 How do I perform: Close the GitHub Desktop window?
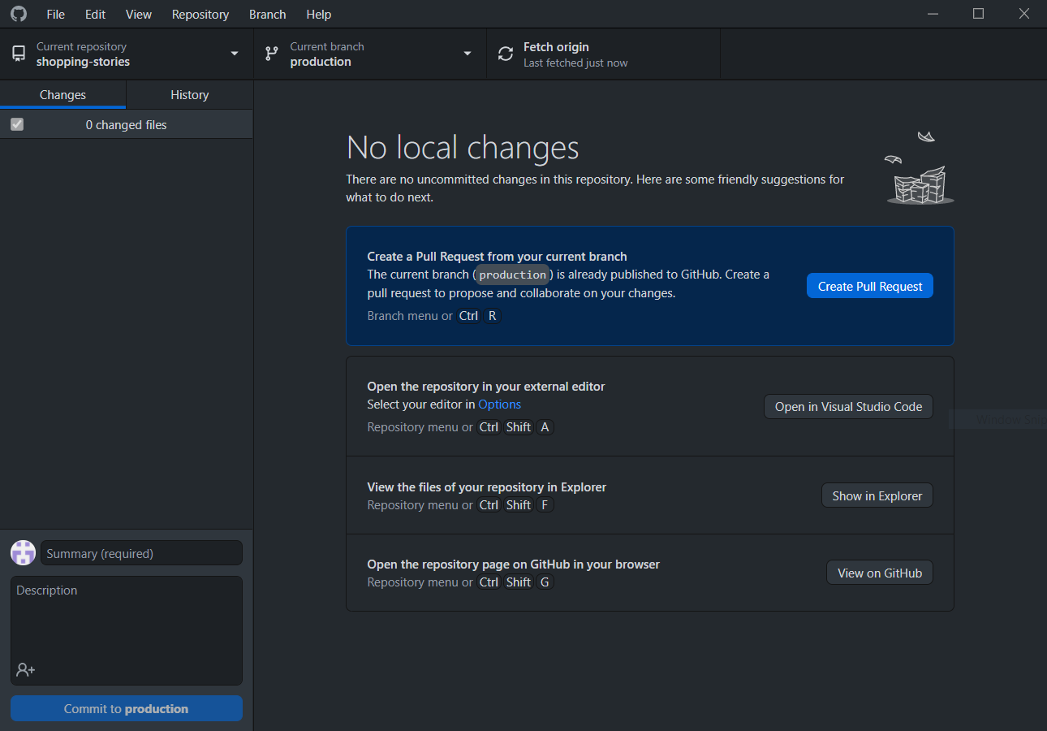click(1024, 14)
